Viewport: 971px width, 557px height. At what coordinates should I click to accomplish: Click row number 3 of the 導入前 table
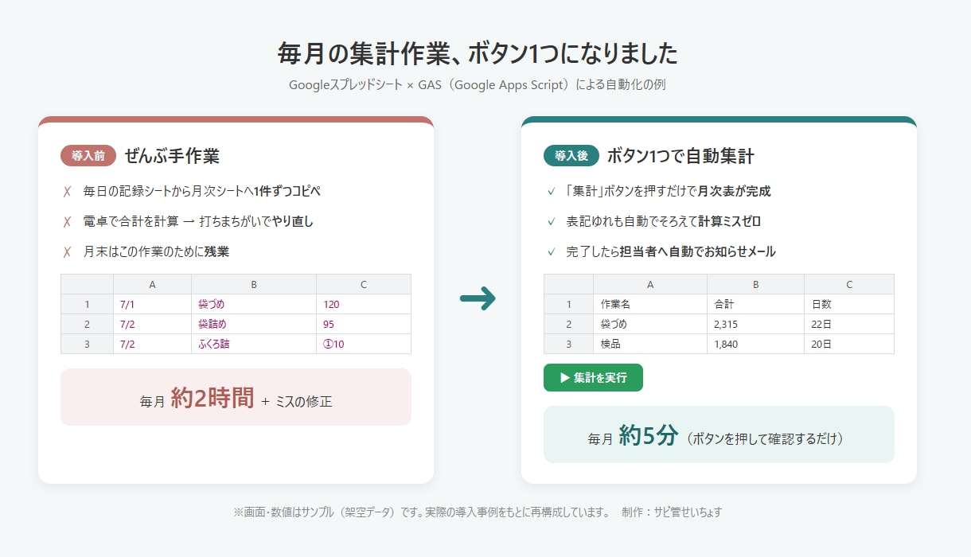tap(87, 344)
